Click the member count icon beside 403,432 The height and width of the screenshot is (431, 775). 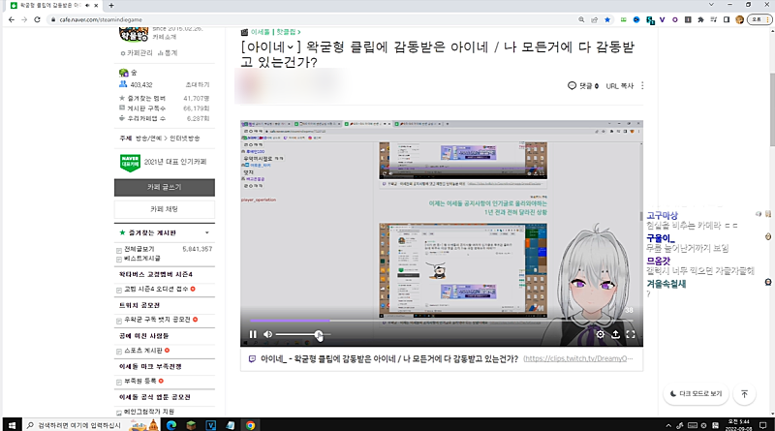(x=123, y=84)
